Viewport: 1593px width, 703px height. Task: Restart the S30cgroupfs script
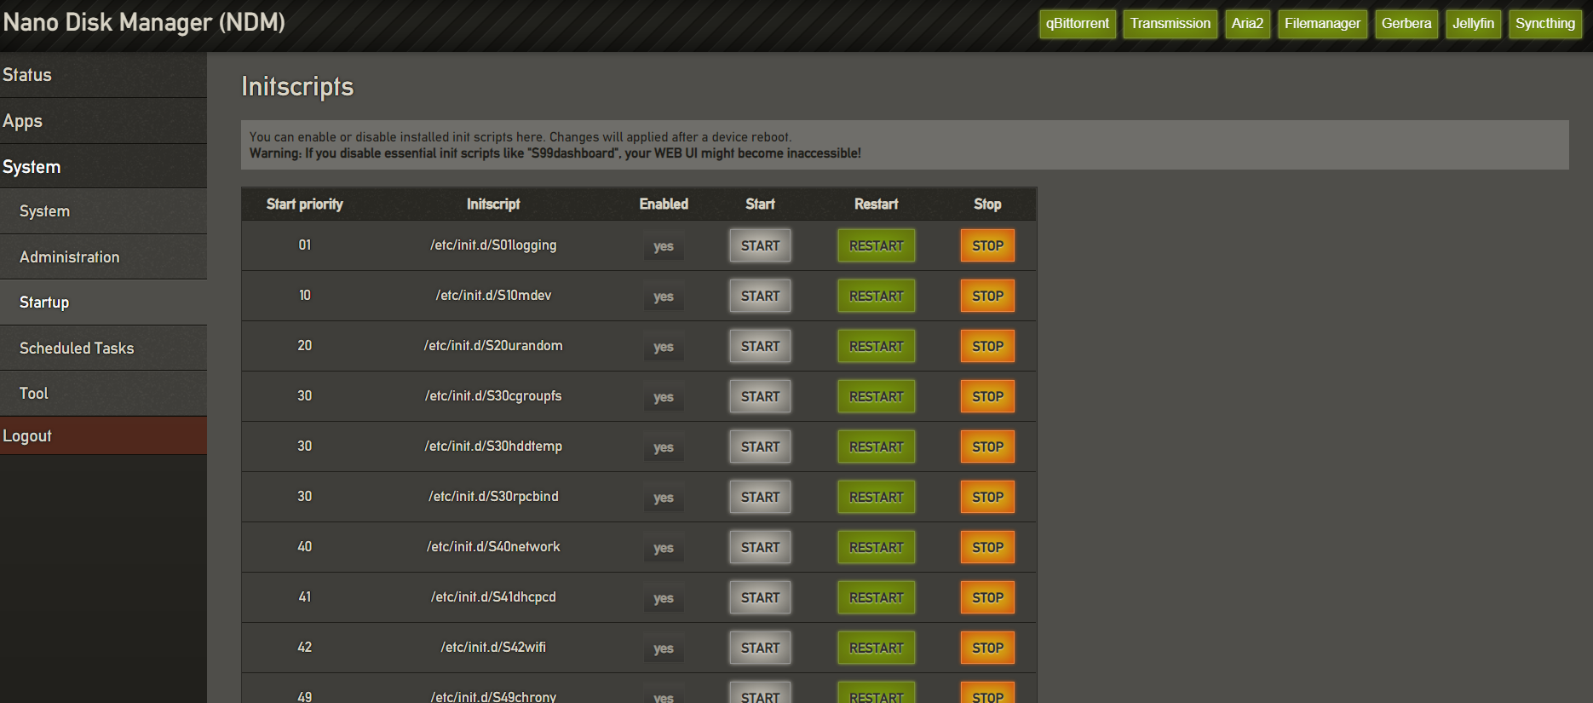point(876,396)
